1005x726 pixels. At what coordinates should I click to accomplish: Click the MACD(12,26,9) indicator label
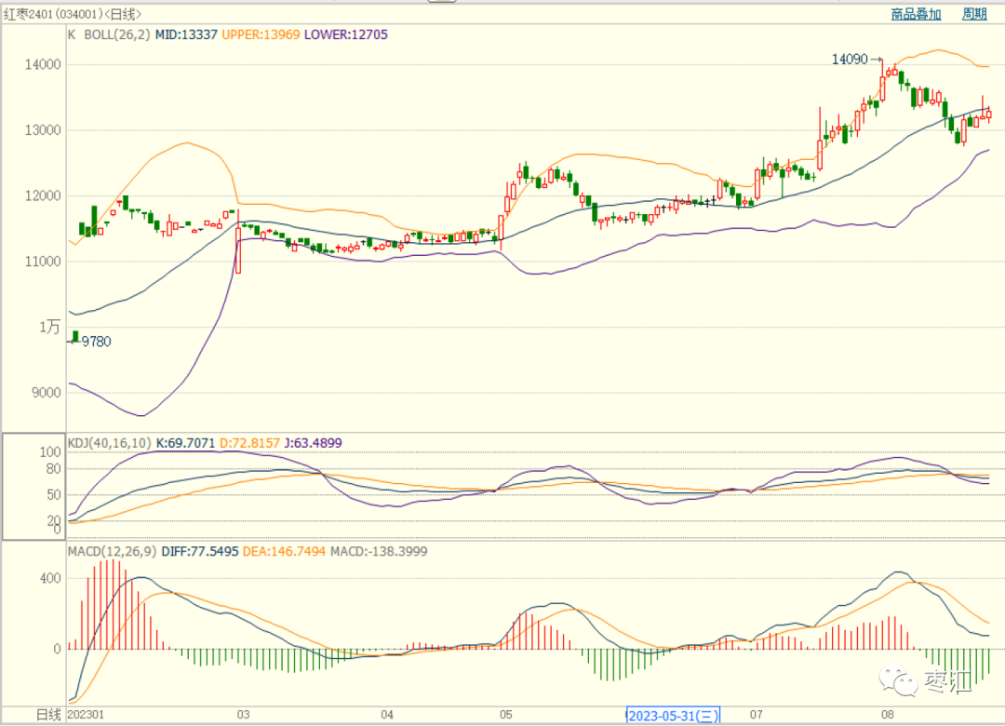click(113, 552)
